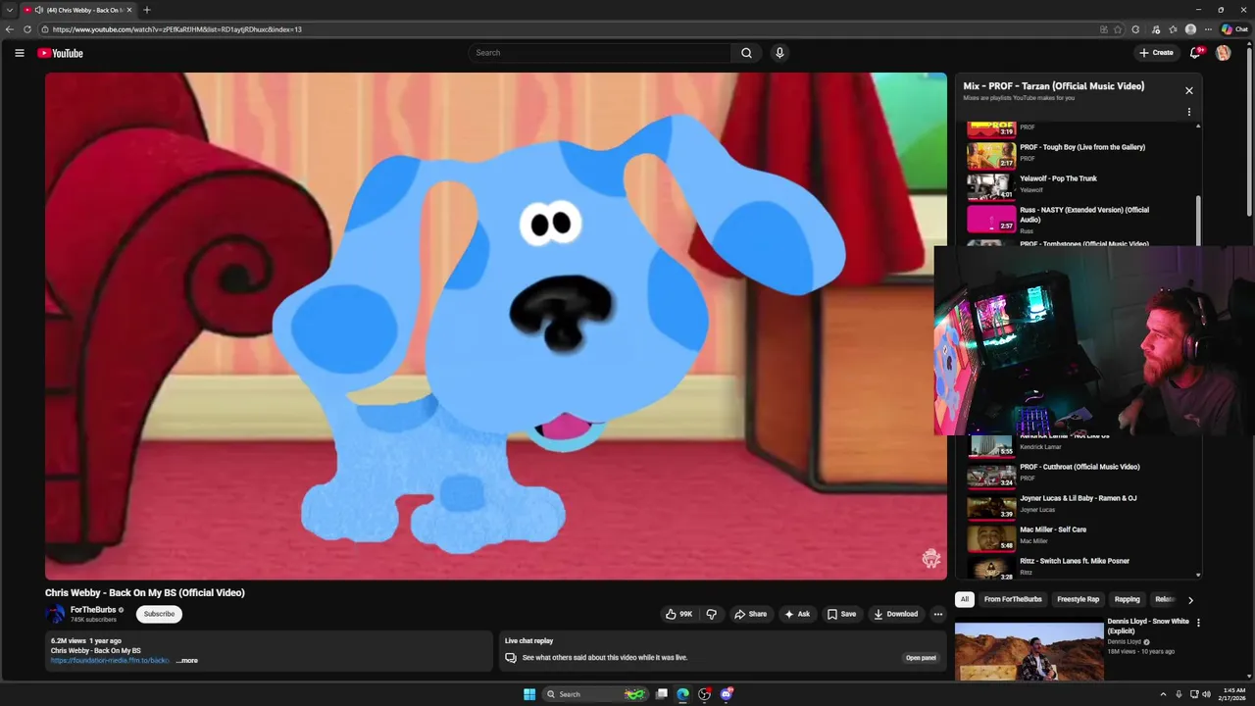Viewport: 1255px width, 706px height.
Task: Open options for the Dennis Lloyd video
Action: (1197, 623)
